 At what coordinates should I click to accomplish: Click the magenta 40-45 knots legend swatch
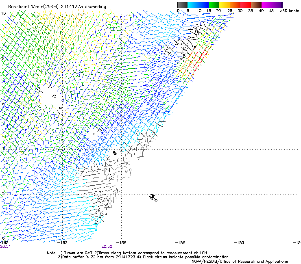(x=267, y=5)
